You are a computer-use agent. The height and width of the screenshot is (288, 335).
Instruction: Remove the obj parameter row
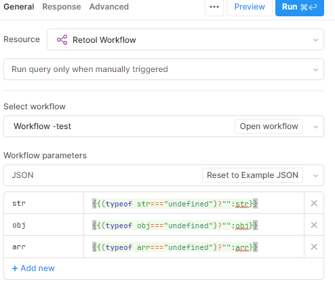314,225
